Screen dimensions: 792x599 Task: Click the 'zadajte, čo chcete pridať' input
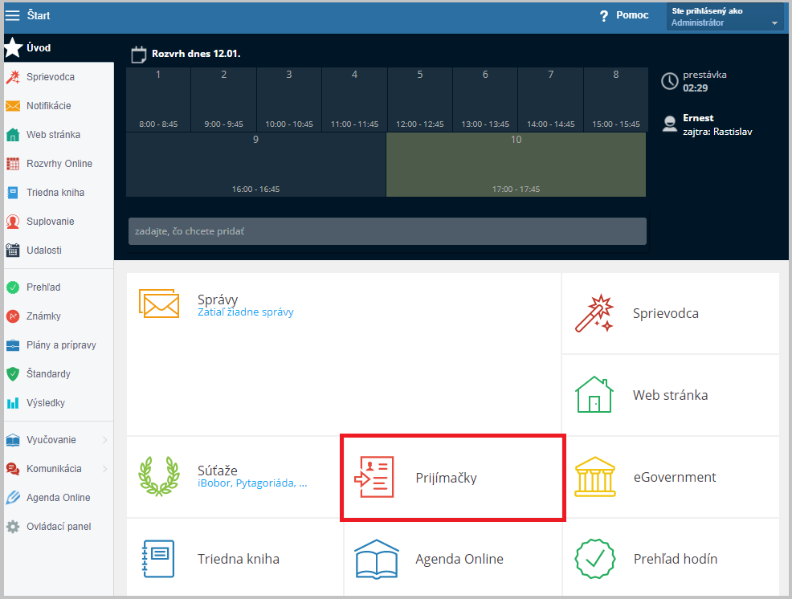pyautogui.click(x=387, y=231)
